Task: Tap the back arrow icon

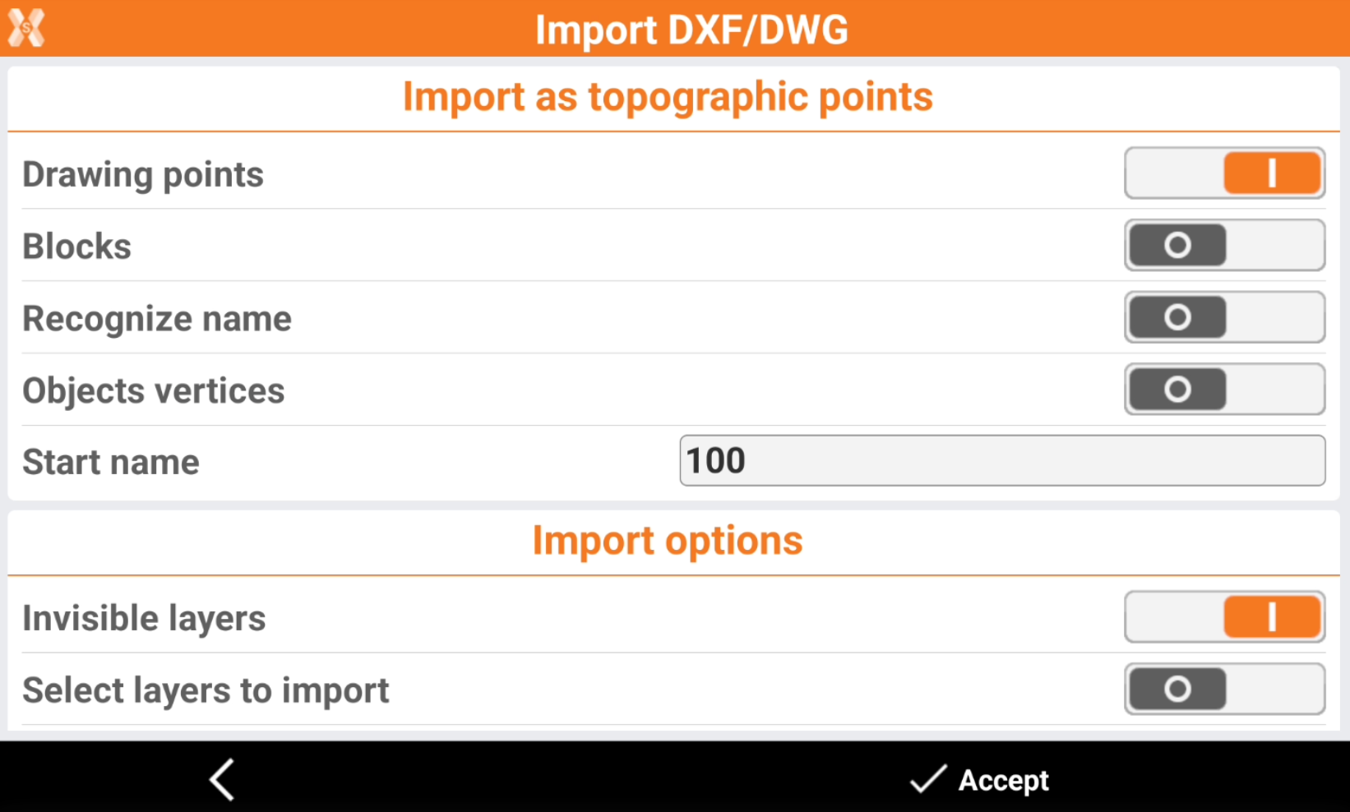Action: click(222, 778)
